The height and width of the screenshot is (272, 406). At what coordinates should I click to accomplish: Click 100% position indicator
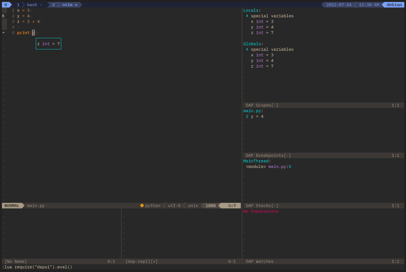[210, 205]
